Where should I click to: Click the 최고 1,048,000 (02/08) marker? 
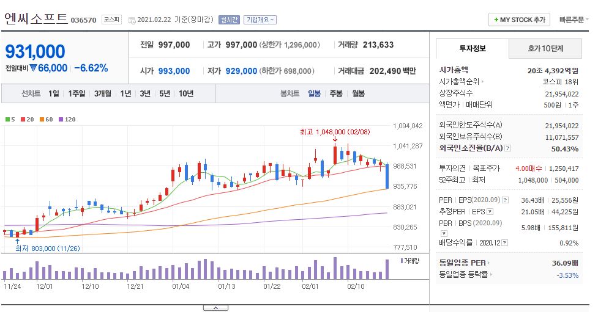[335, 132]
